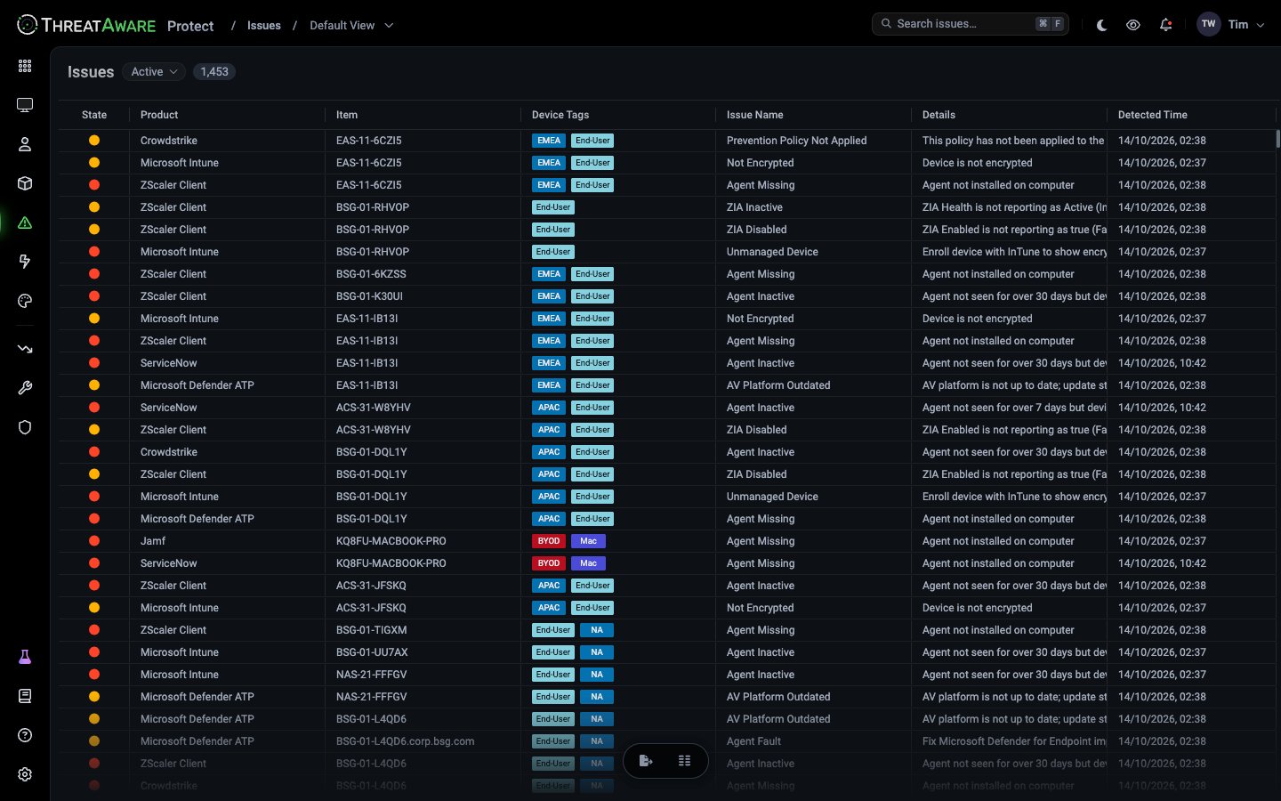Expand the Active status filter dropdown
This screenshot has width=1281, height=801.
click(x=154, y=72)
